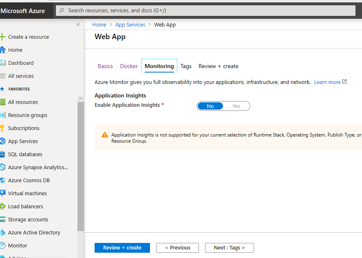Open the Basics tab
Image resolution: width=362 pixels, height=258 pixels.
[105, 66]
